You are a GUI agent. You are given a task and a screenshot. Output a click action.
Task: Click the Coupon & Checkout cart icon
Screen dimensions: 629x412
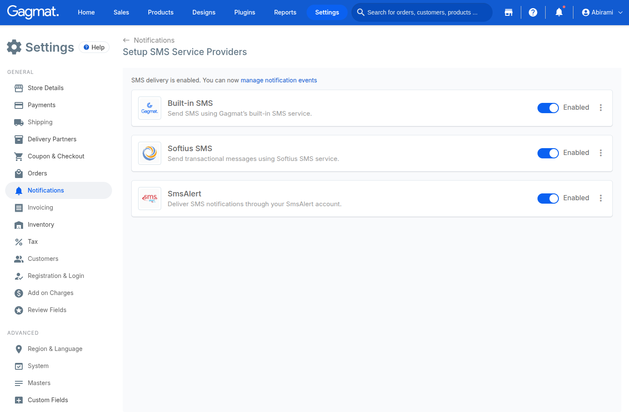(19, 156)
